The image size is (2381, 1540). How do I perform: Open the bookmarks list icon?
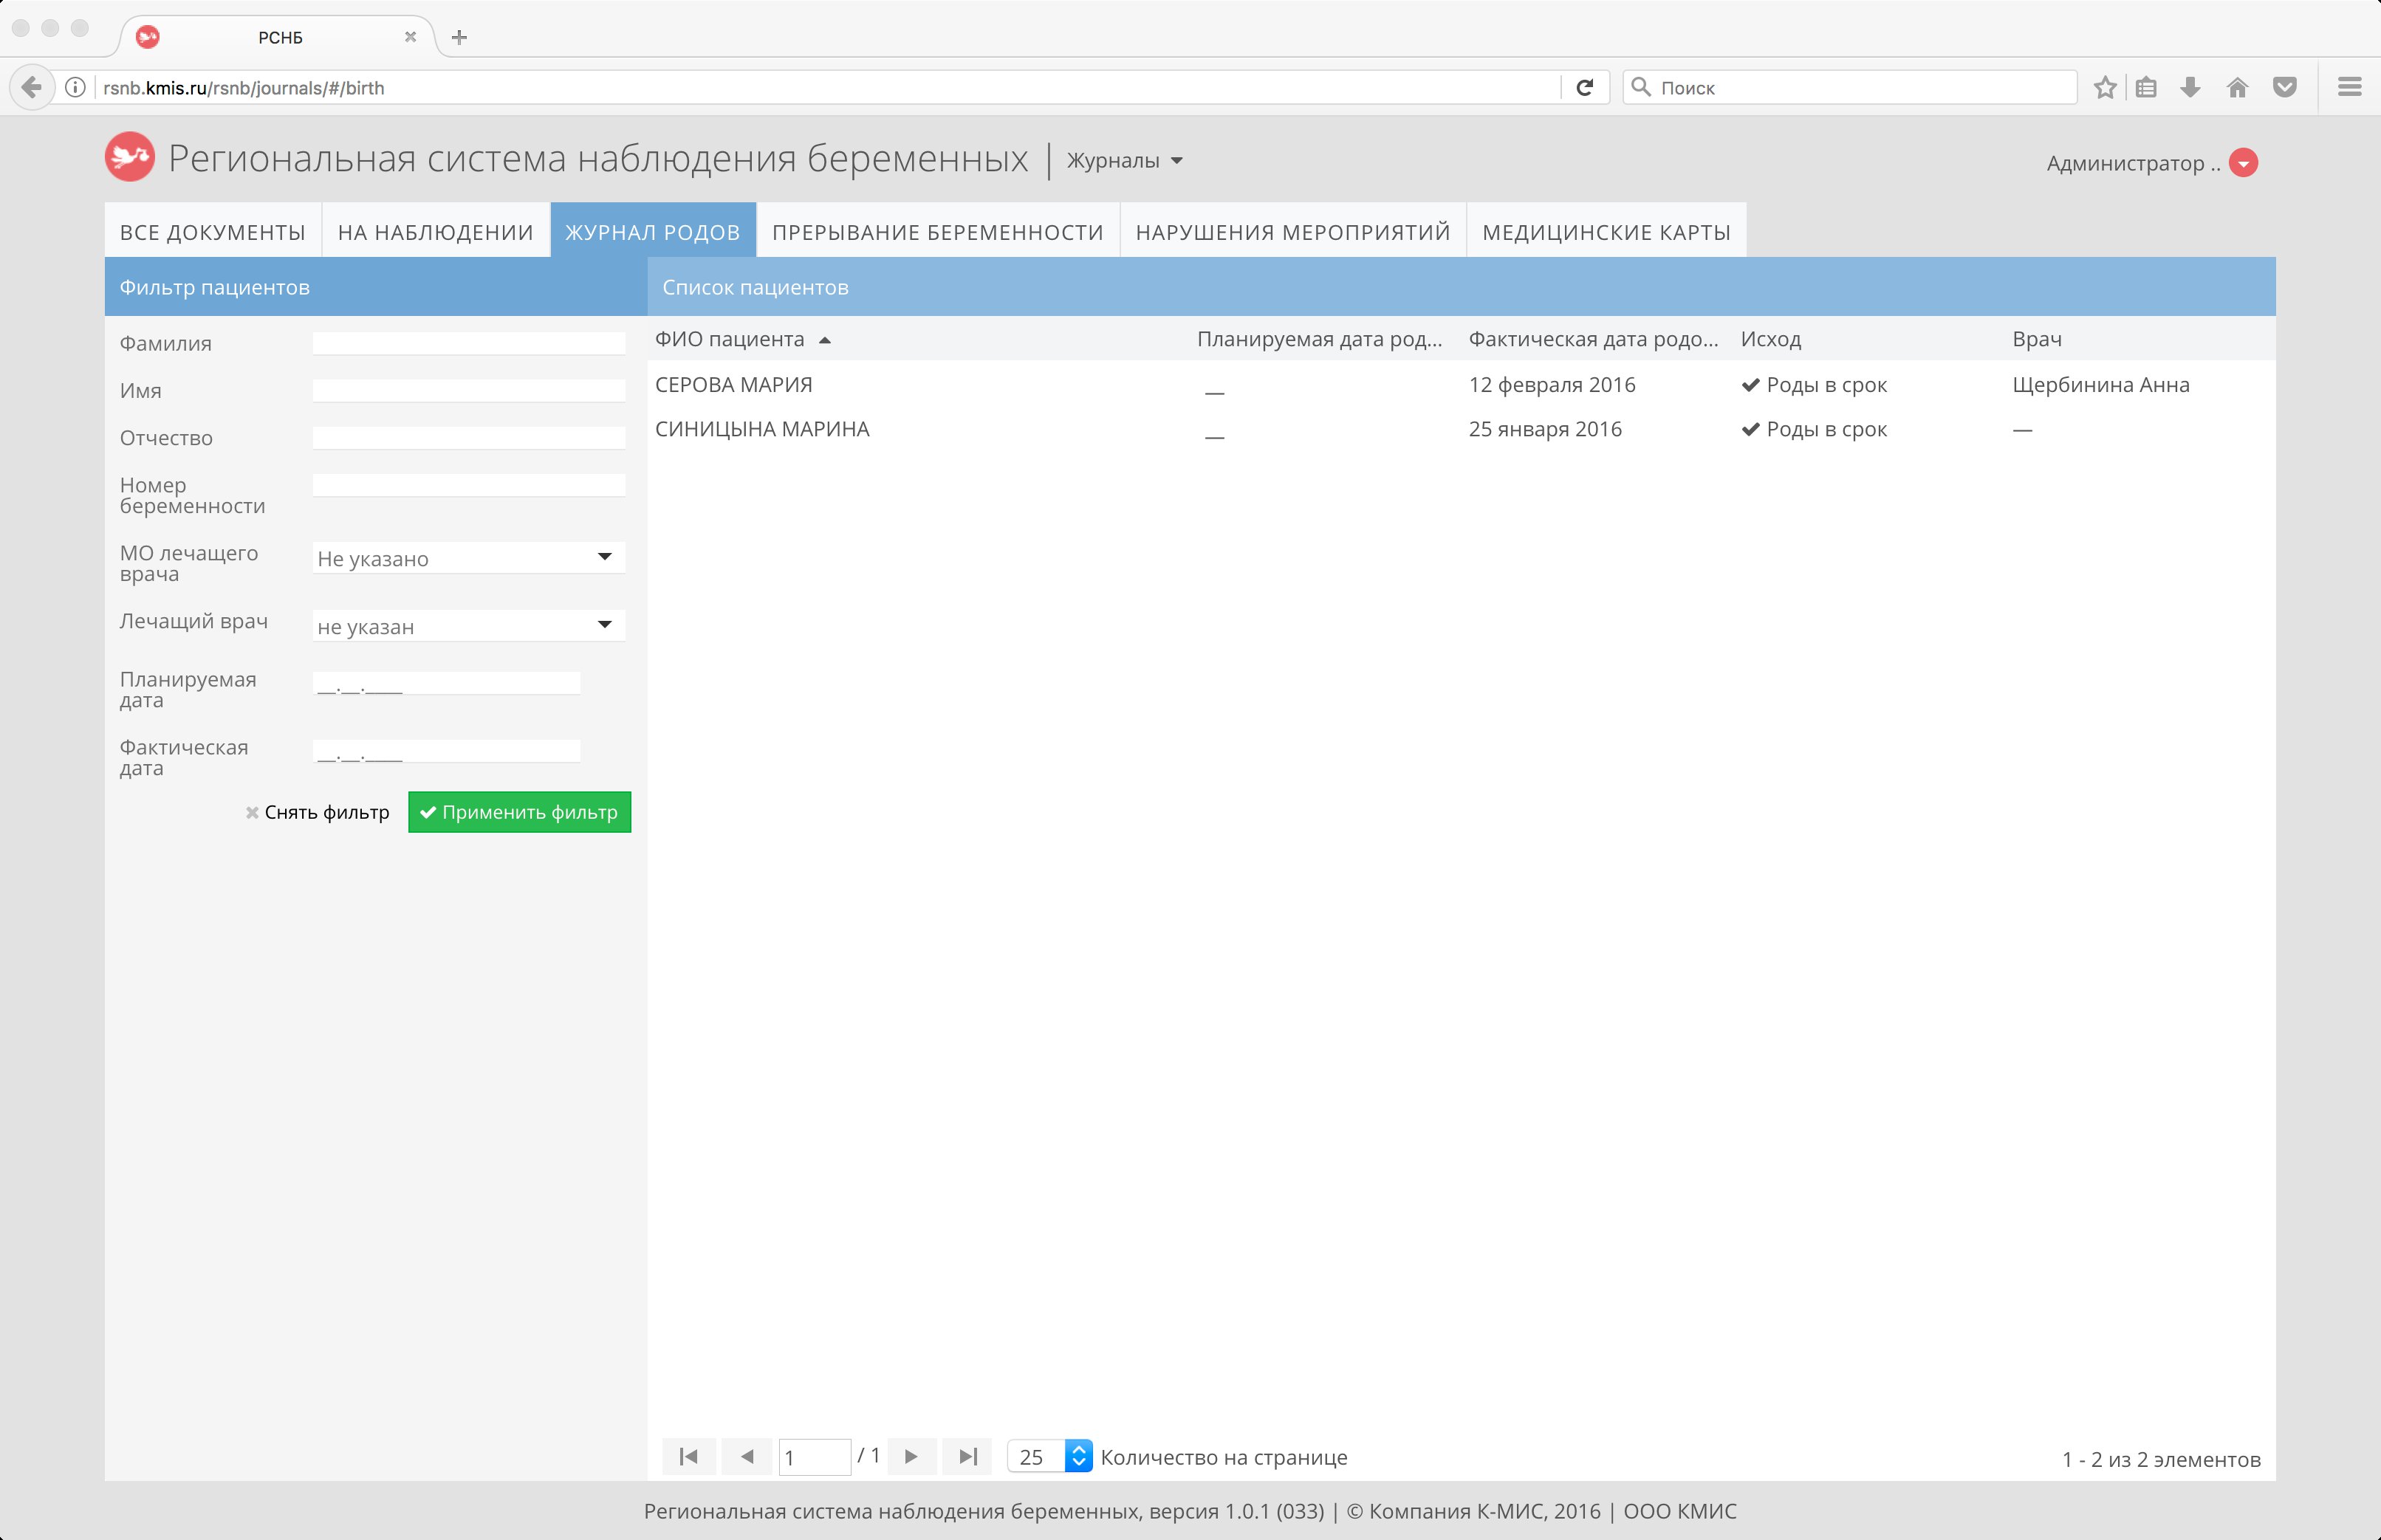[2146, 88]
